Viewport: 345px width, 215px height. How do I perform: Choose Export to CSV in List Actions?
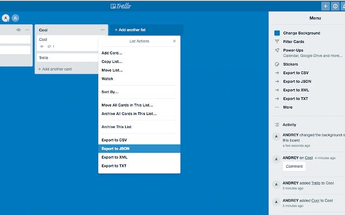click(x=139, y=140)
